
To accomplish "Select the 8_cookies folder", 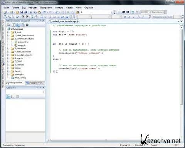I will 19,65.
